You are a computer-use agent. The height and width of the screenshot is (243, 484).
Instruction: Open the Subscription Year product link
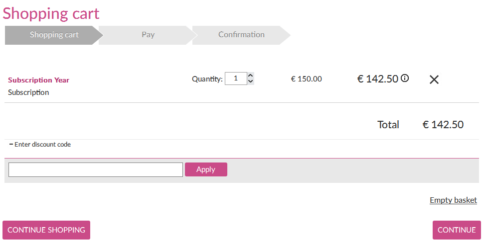pyautogui.click(x=39, y=80)
